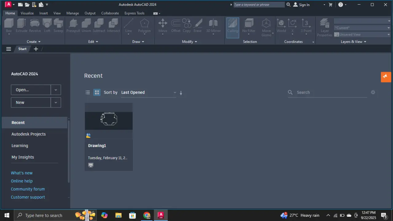This screenshot has height=221, width=393.
Task: Select Learning in sidebar
Action: pyautogui.click(x=20, y=145)
